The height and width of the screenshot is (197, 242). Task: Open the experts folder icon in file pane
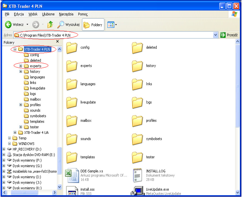(x=72, y=66)
